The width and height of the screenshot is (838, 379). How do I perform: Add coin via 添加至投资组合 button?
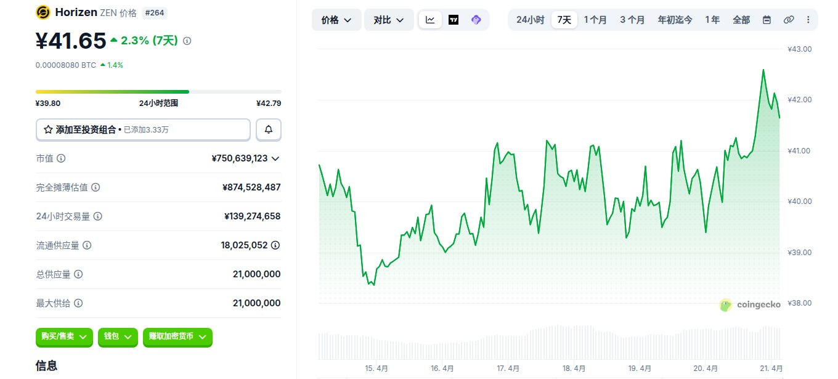point(143,129)
